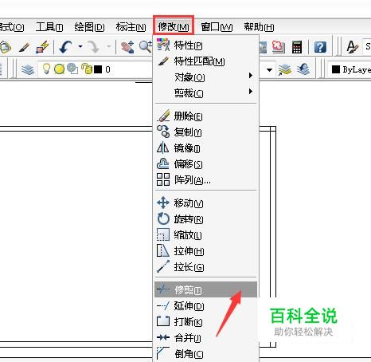Select 合并(J) join command
Screen dimensions: 371x362
pyautogui.click(x=205, y=338)
